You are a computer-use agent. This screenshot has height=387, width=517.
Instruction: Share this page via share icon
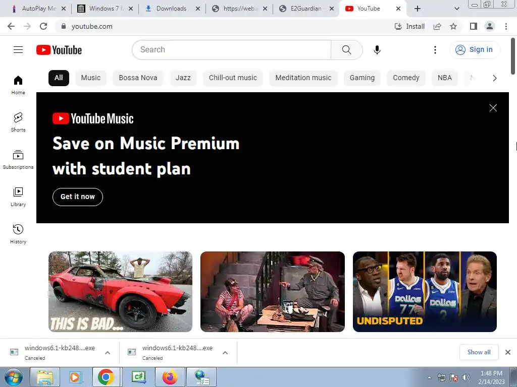(x=437, y=26)
